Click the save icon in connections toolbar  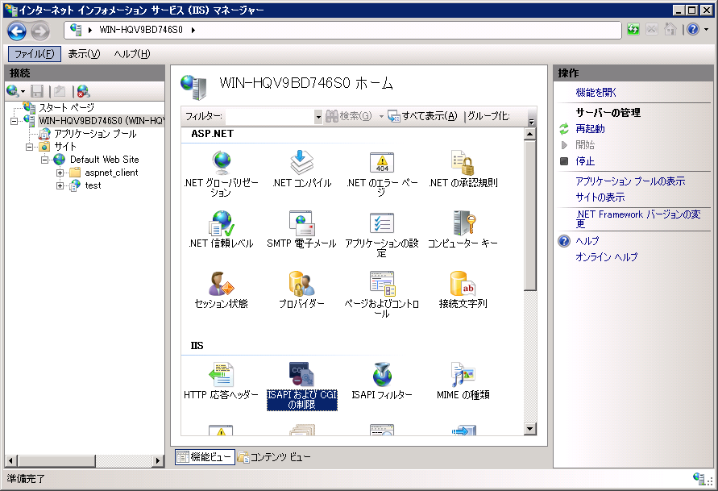[37, 91]
